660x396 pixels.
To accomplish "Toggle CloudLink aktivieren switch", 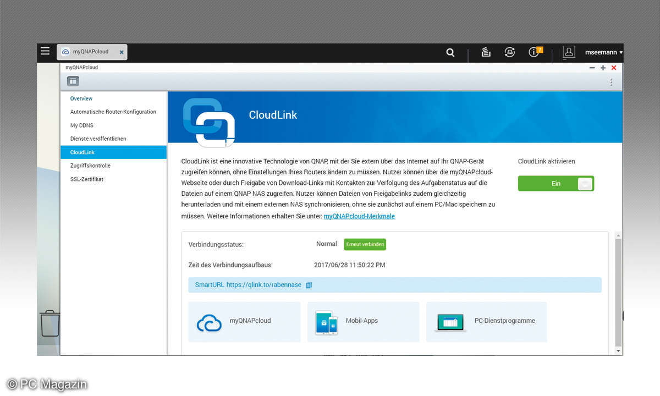I will [x=556, y=184].
